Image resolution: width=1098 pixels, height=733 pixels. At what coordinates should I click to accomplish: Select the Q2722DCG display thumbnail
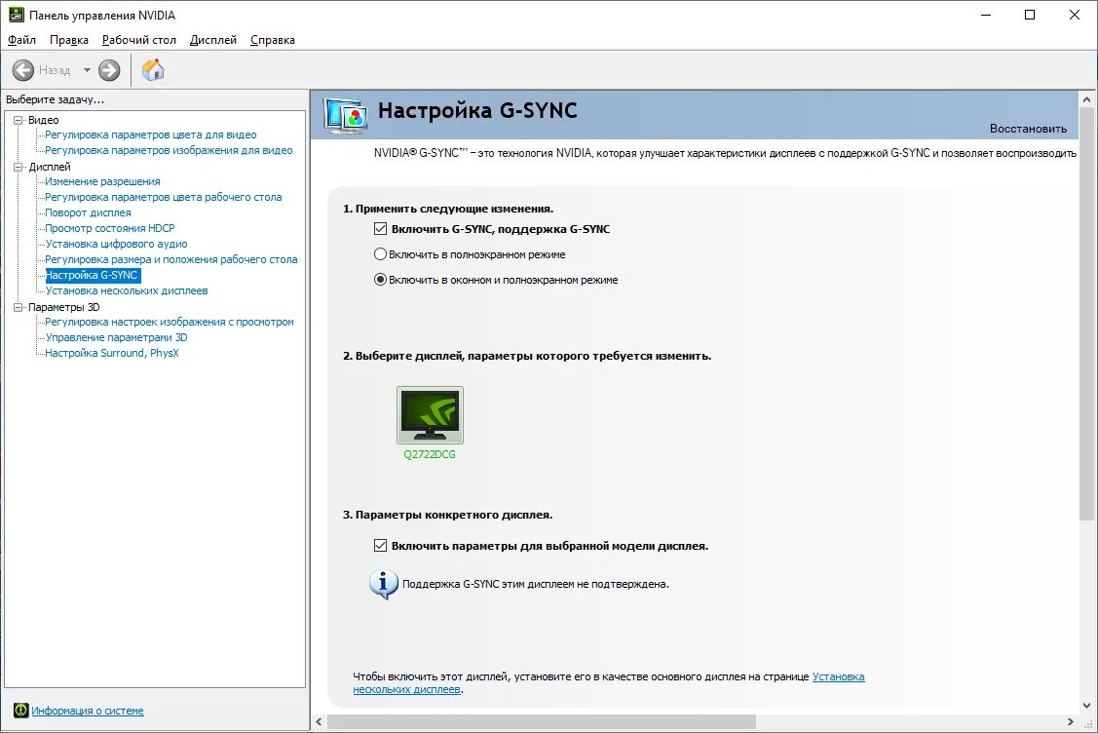click(x=430, y=415)
